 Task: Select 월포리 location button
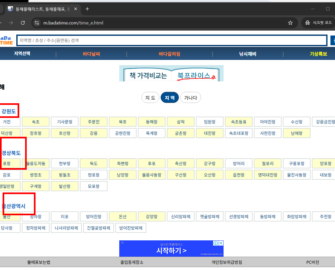pyautogui.click(x=268, y=163)
